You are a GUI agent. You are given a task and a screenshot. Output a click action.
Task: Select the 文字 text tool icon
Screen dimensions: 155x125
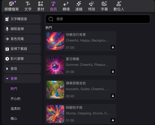[28, 4]
